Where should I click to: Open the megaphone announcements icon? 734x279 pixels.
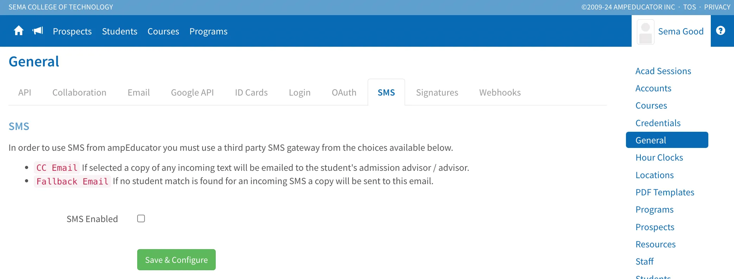point(38,31)
